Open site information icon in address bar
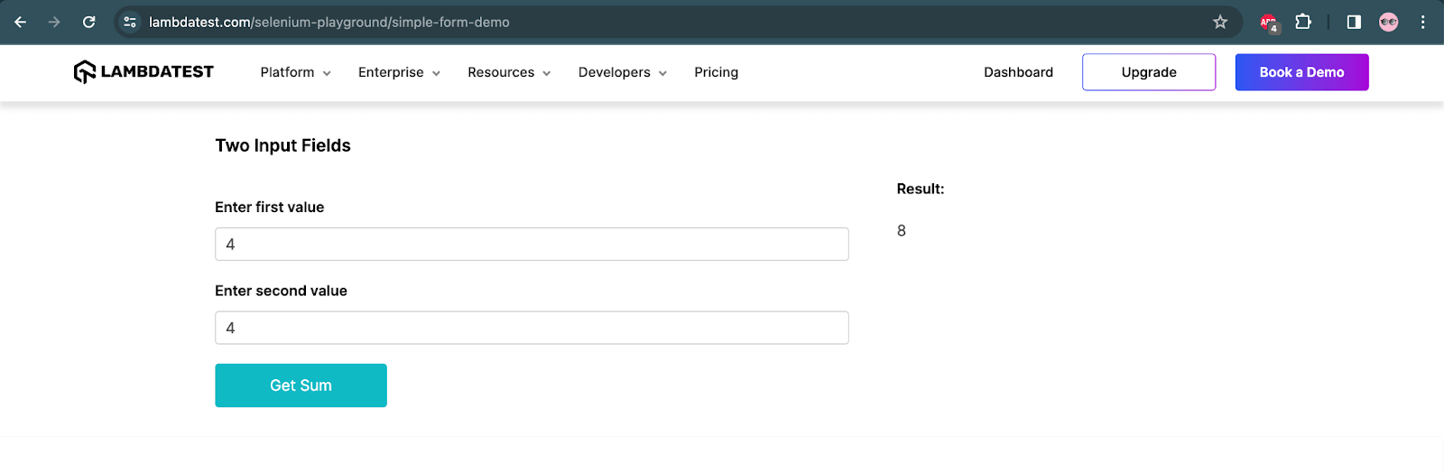The height and width of the screenshot is (473, 1444). click(x=130, y=22)
